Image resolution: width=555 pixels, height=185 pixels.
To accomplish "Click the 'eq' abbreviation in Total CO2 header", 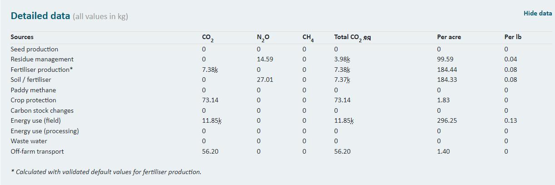I will coord(367,37).
